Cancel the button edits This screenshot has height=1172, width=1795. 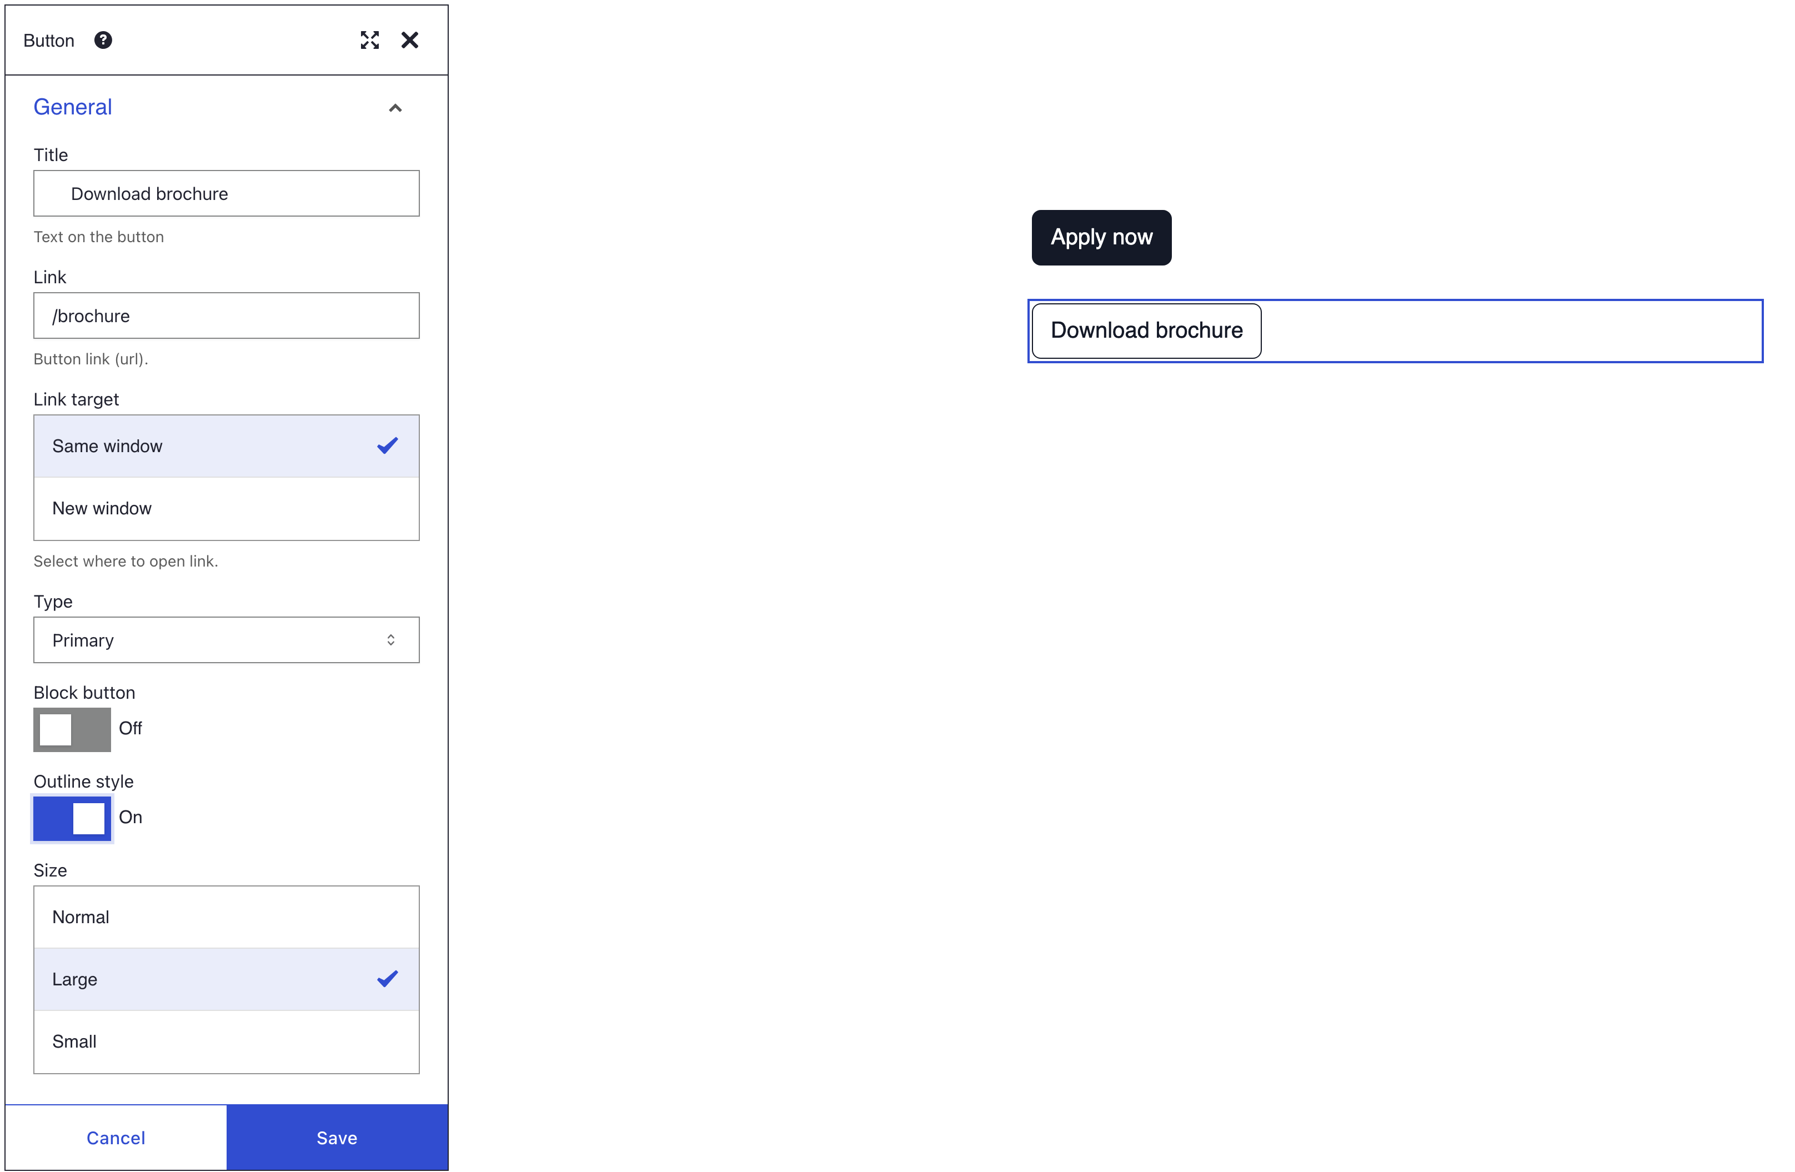[116, 1138]
